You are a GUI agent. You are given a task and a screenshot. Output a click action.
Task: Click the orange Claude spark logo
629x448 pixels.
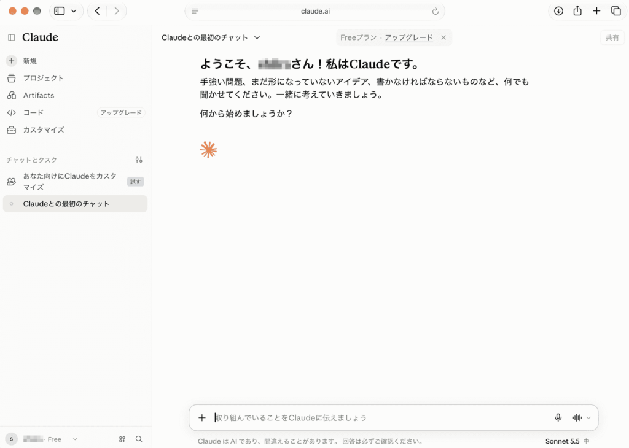click(x=208, y=150)
